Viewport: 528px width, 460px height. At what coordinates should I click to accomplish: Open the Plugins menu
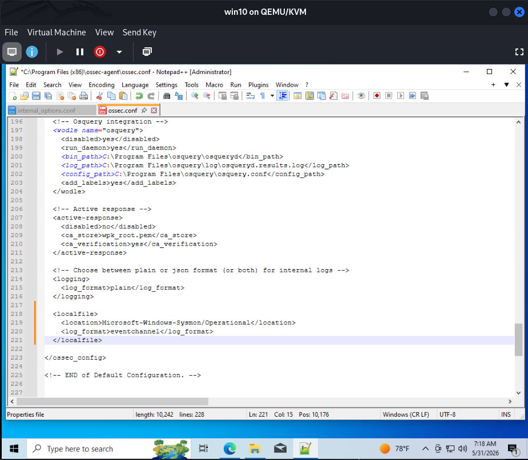[x=258, y=85]
